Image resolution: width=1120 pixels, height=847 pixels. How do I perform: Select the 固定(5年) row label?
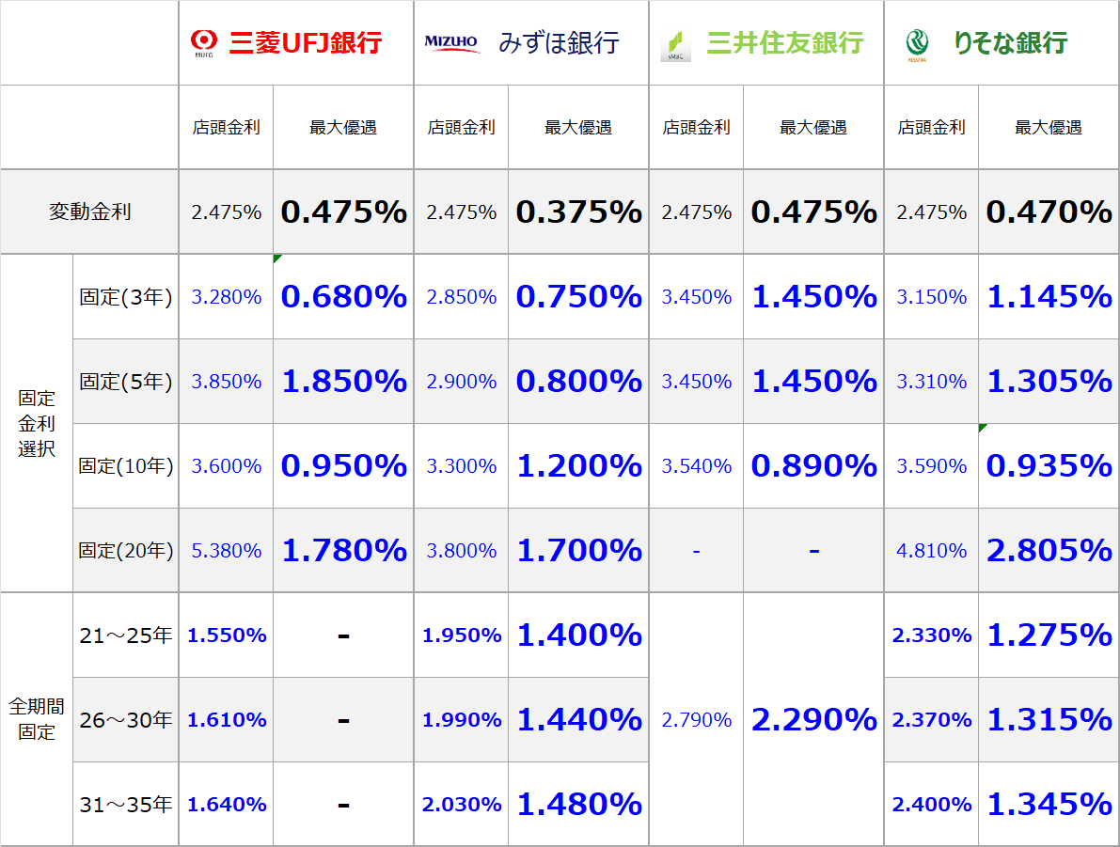(x=126, y=381)
